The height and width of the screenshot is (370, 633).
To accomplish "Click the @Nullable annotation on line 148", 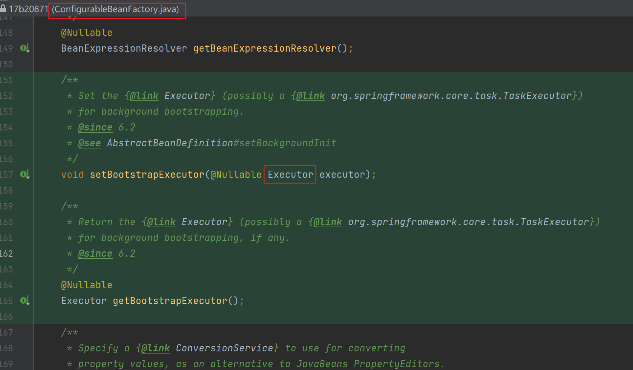I will [x=86, y=33].
